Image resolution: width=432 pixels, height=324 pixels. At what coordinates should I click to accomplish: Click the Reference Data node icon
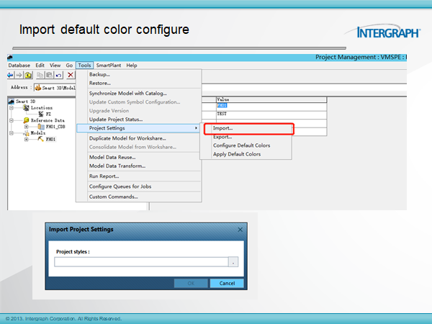tap(27, 120)
